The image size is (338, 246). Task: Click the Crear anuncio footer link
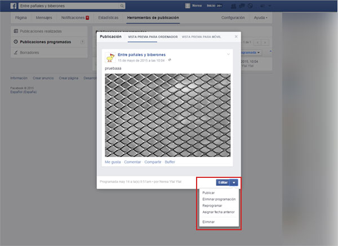(43, 78)
